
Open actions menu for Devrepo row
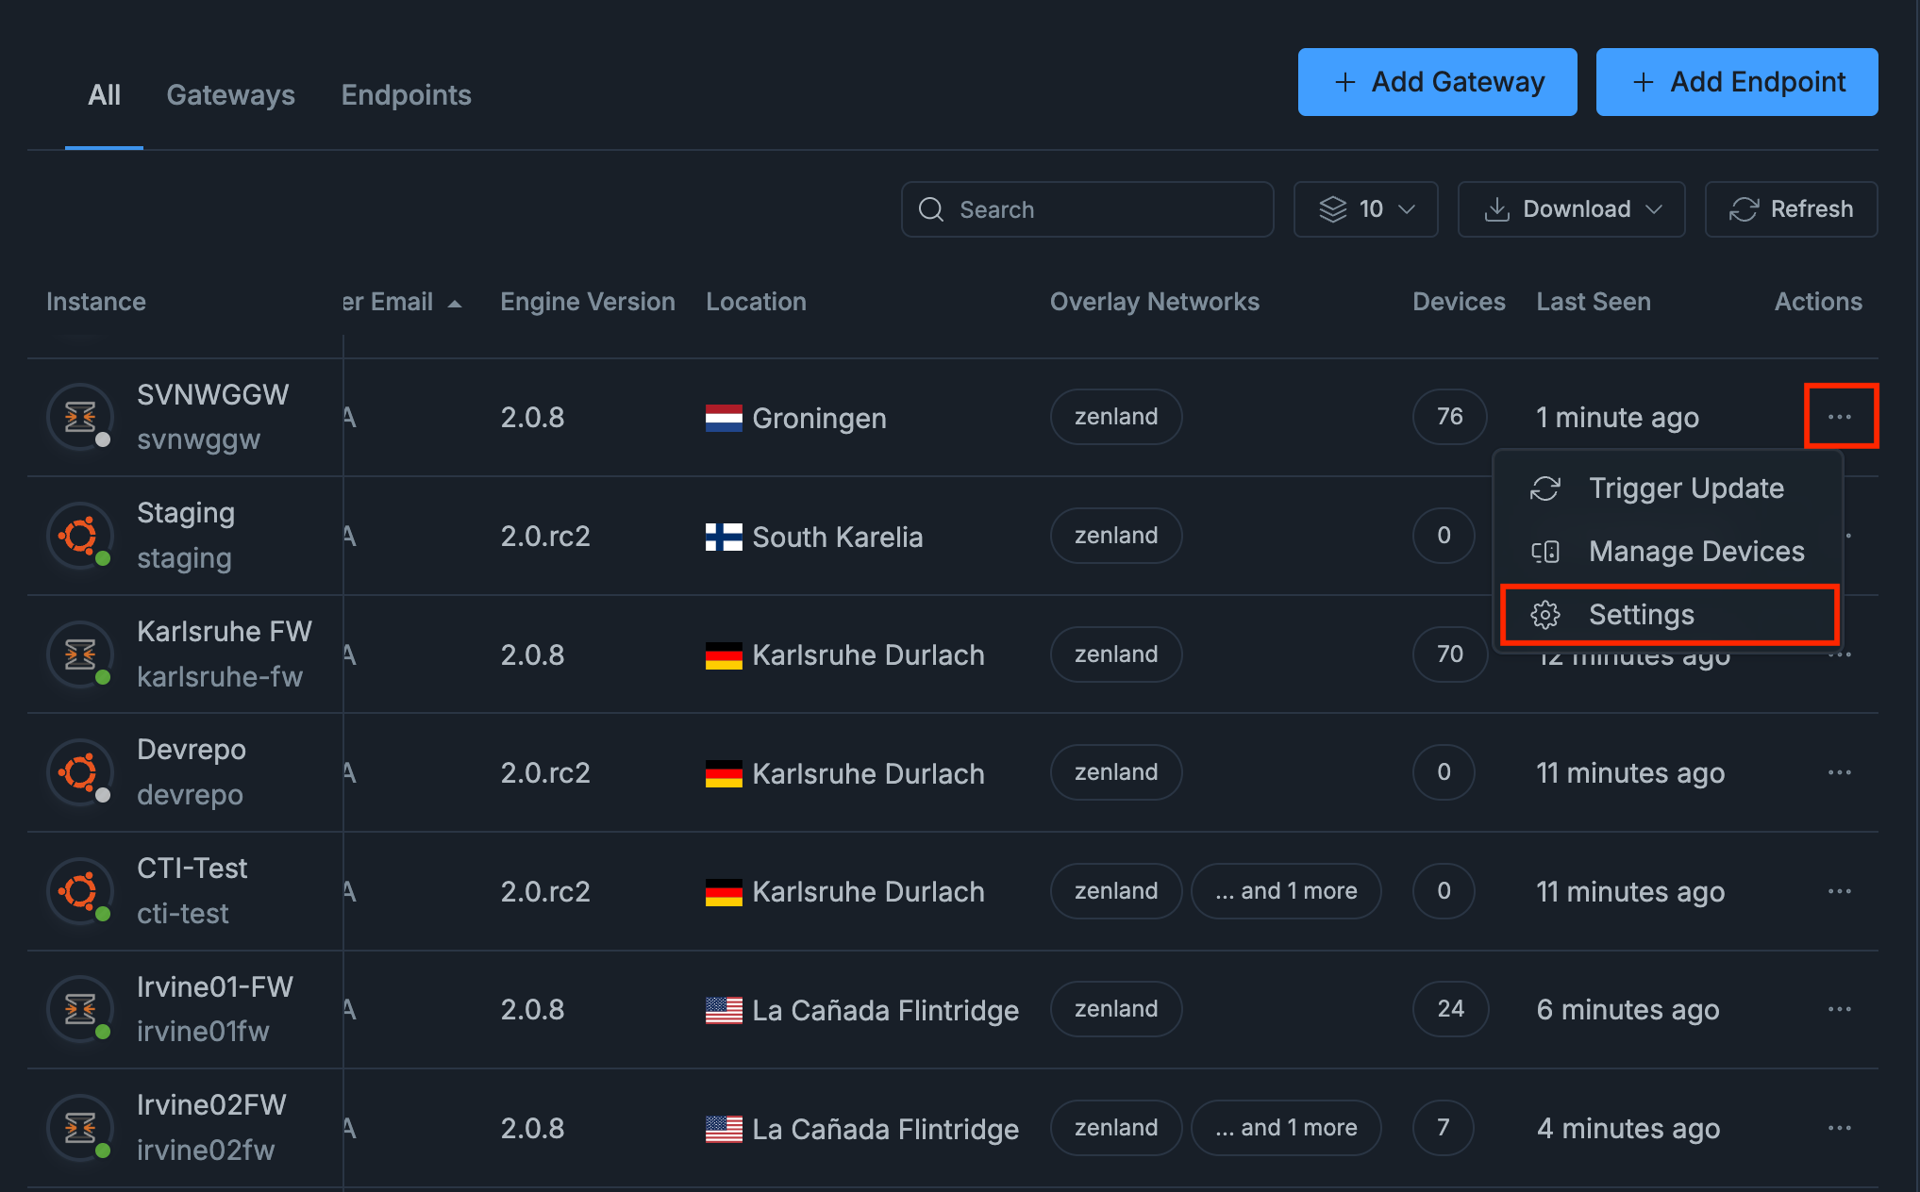pyautogui.click(x=1839, y=772)
